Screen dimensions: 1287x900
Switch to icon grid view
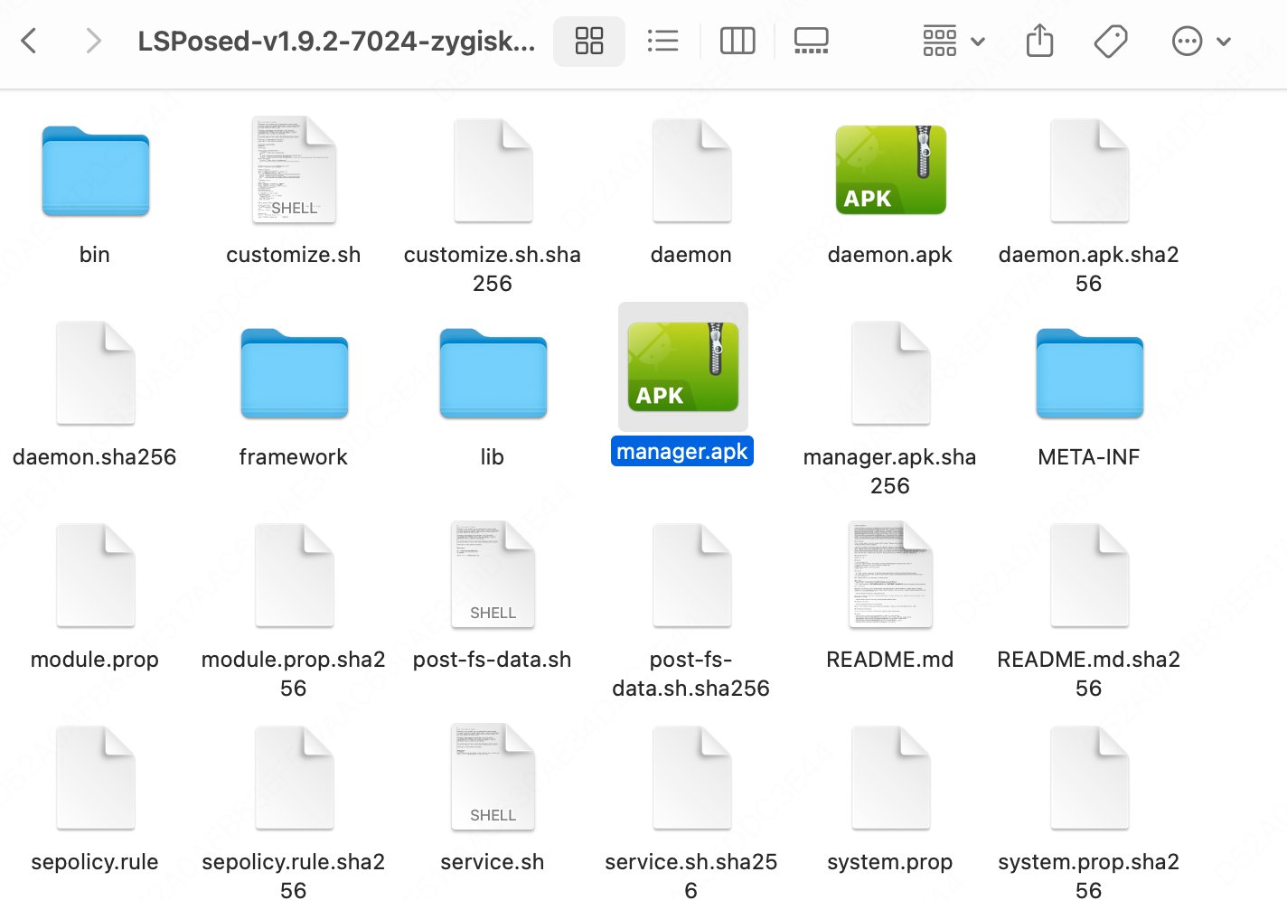[589, 41]
